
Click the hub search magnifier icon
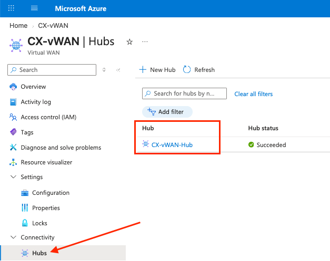coord(148,93)
